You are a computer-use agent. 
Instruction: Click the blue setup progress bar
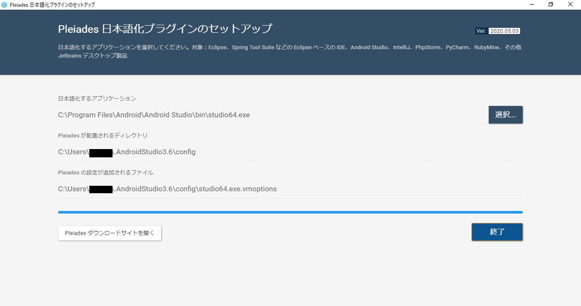(290, 212)
